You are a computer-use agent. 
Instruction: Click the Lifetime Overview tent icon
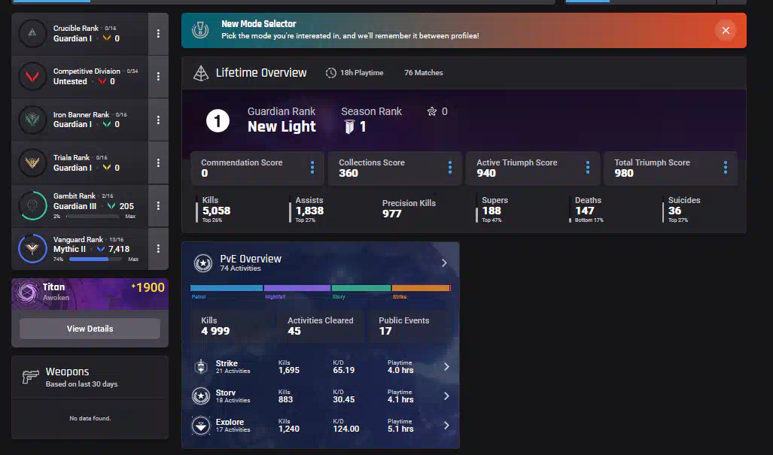coord(201,73)
